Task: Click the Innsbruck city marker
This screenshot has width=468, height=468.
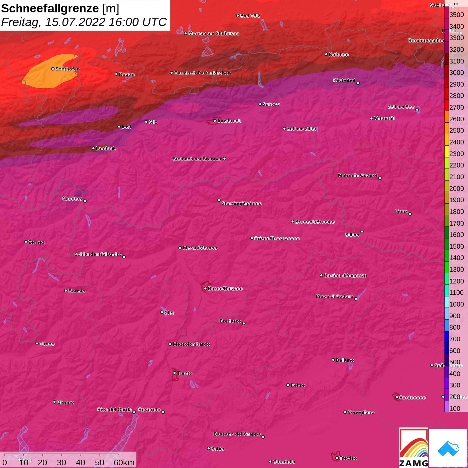Action: pos(215,121)
